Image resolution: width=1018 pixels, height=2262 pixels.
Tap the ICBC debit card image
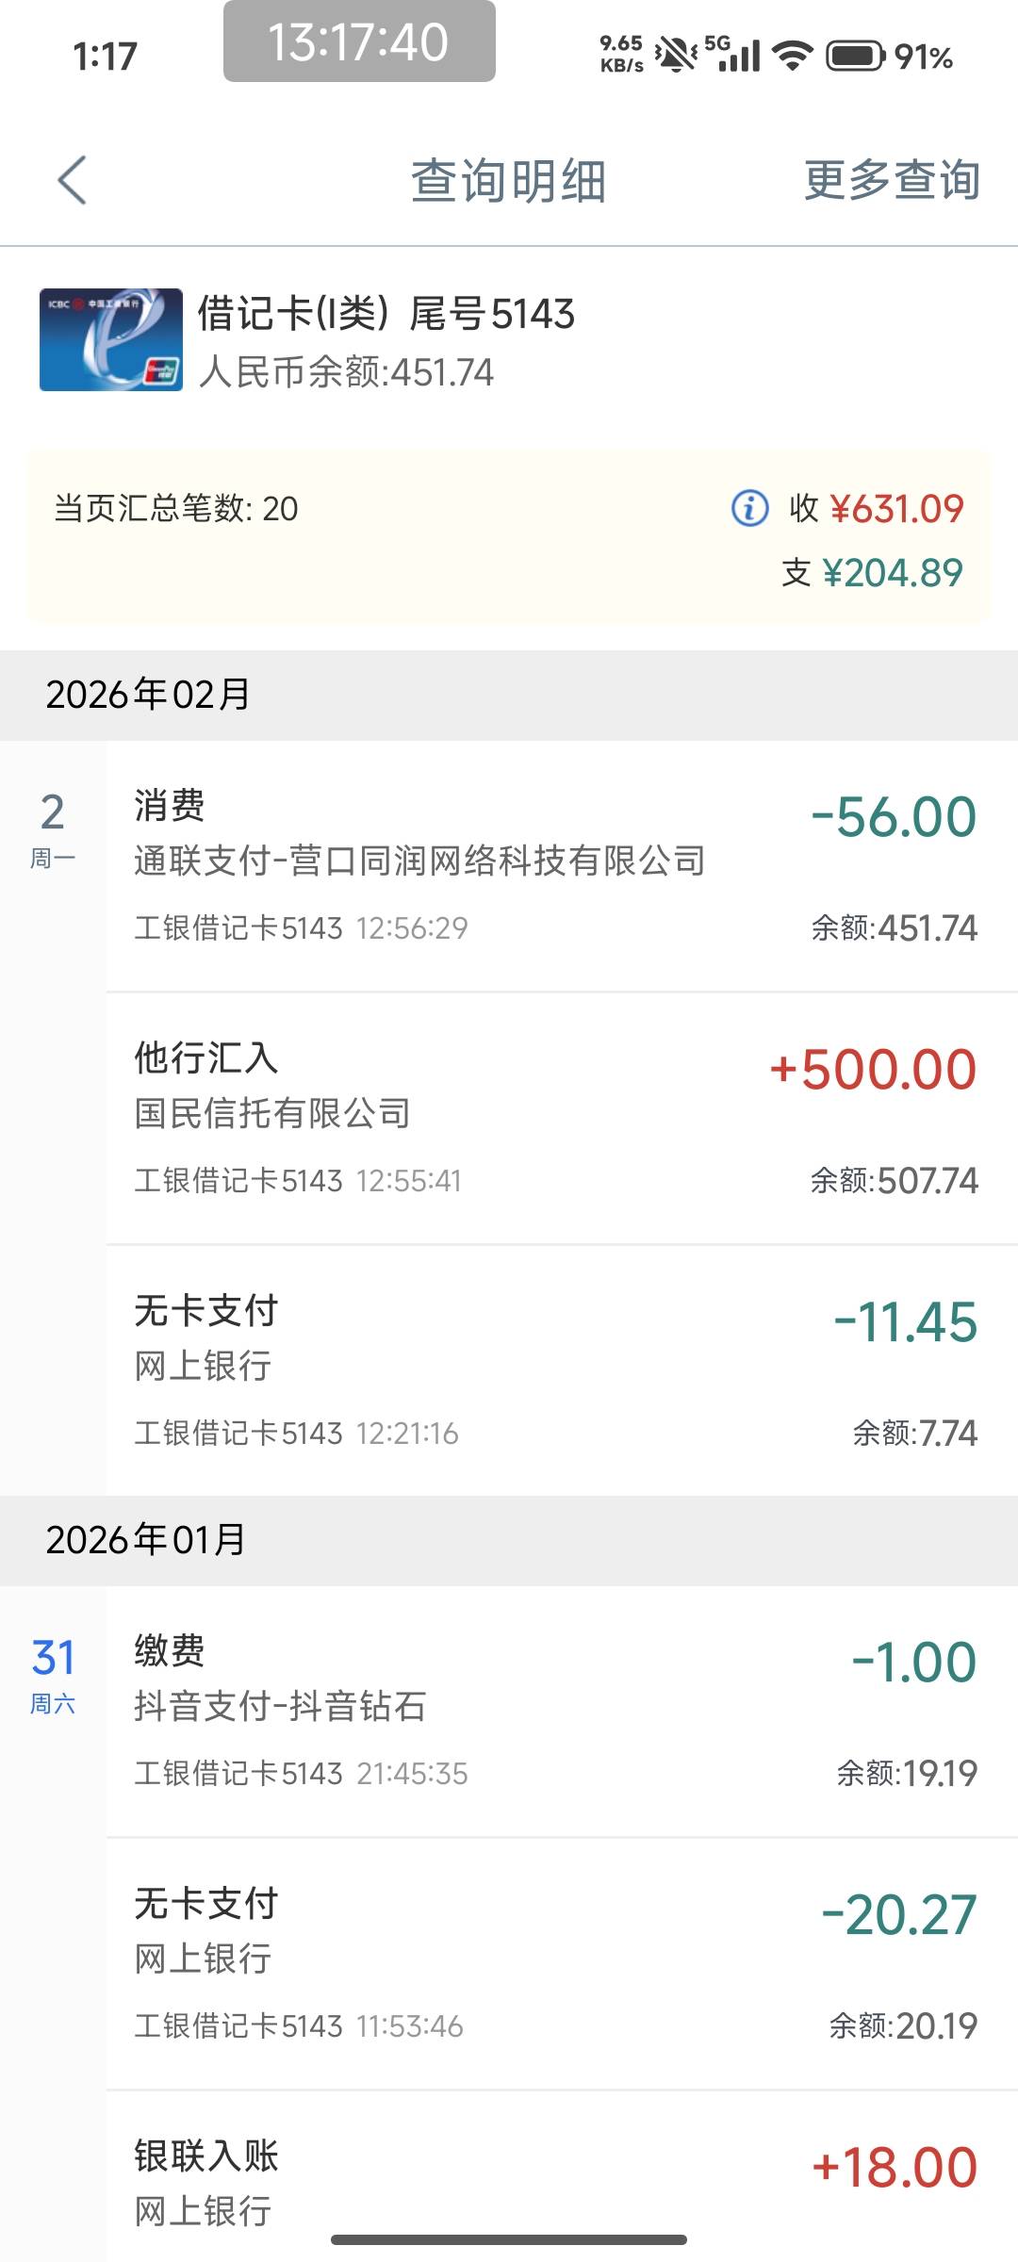(110, 339)
